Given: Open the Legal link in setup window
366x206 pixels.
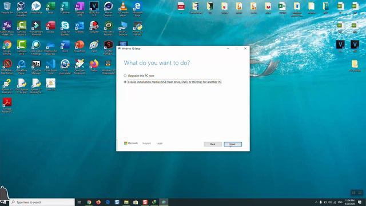Looking at the screenshot, I should [160, 143].
